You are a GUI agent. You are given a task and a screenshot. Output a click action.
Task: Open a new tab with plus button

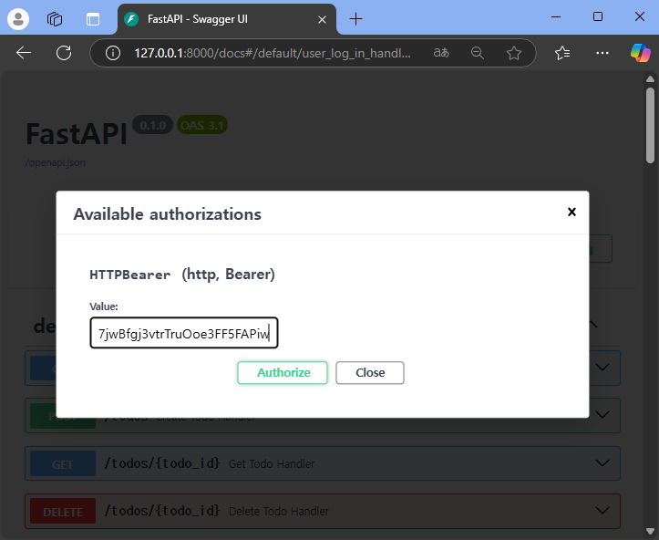(355, 19)
